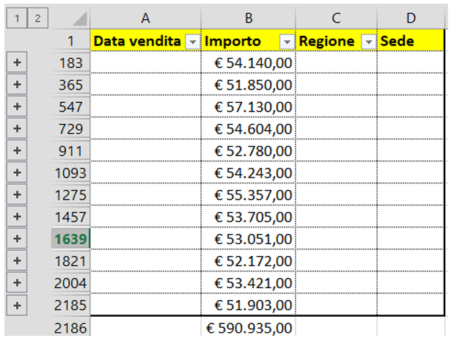Click the total cell € 590.935,00

pyautogui.click(x=249, y=328)
